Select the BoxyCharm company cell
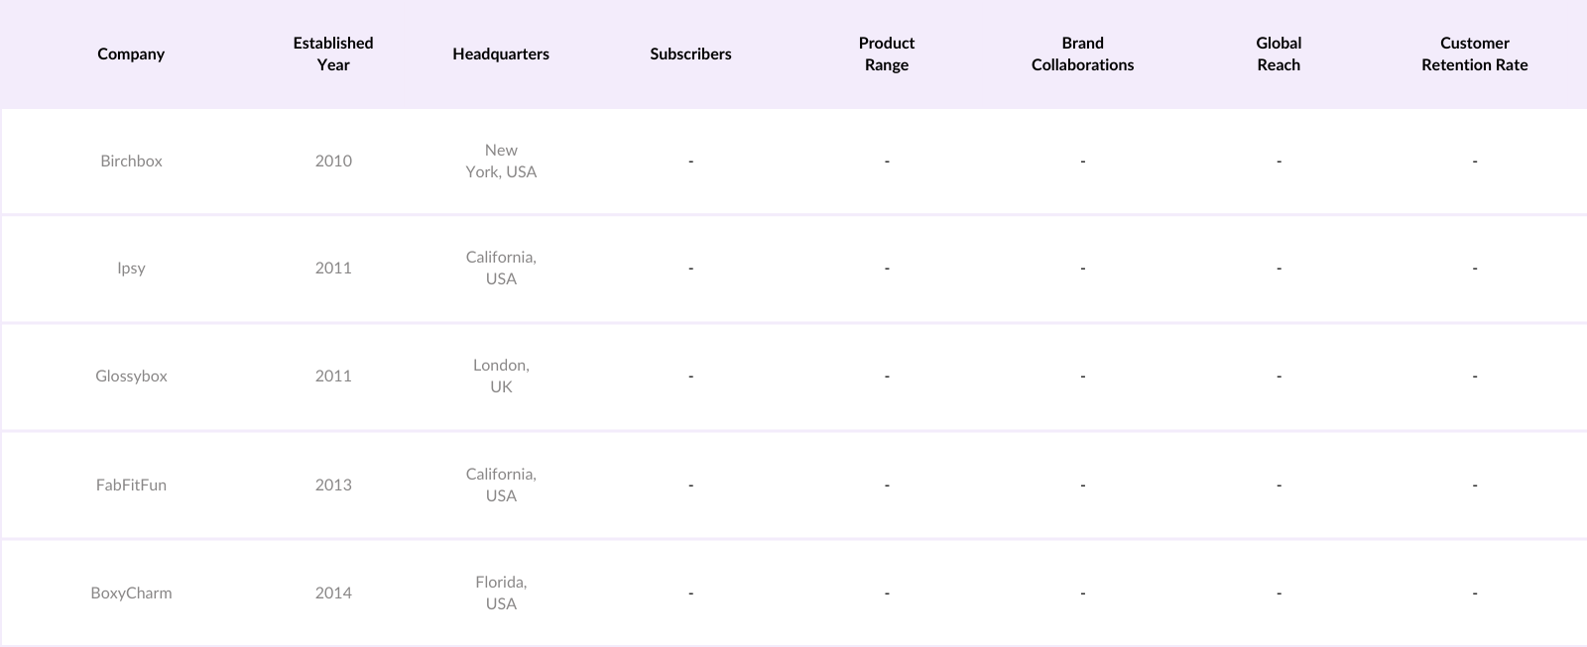Viewport: 1587px width, 647px height. (131, 593)
